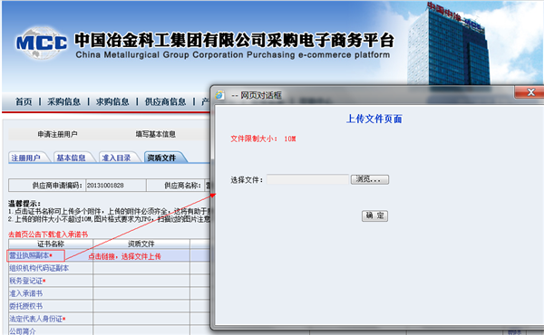
Task: Switch to the 注册用户 tab
Action: [26, 158]
